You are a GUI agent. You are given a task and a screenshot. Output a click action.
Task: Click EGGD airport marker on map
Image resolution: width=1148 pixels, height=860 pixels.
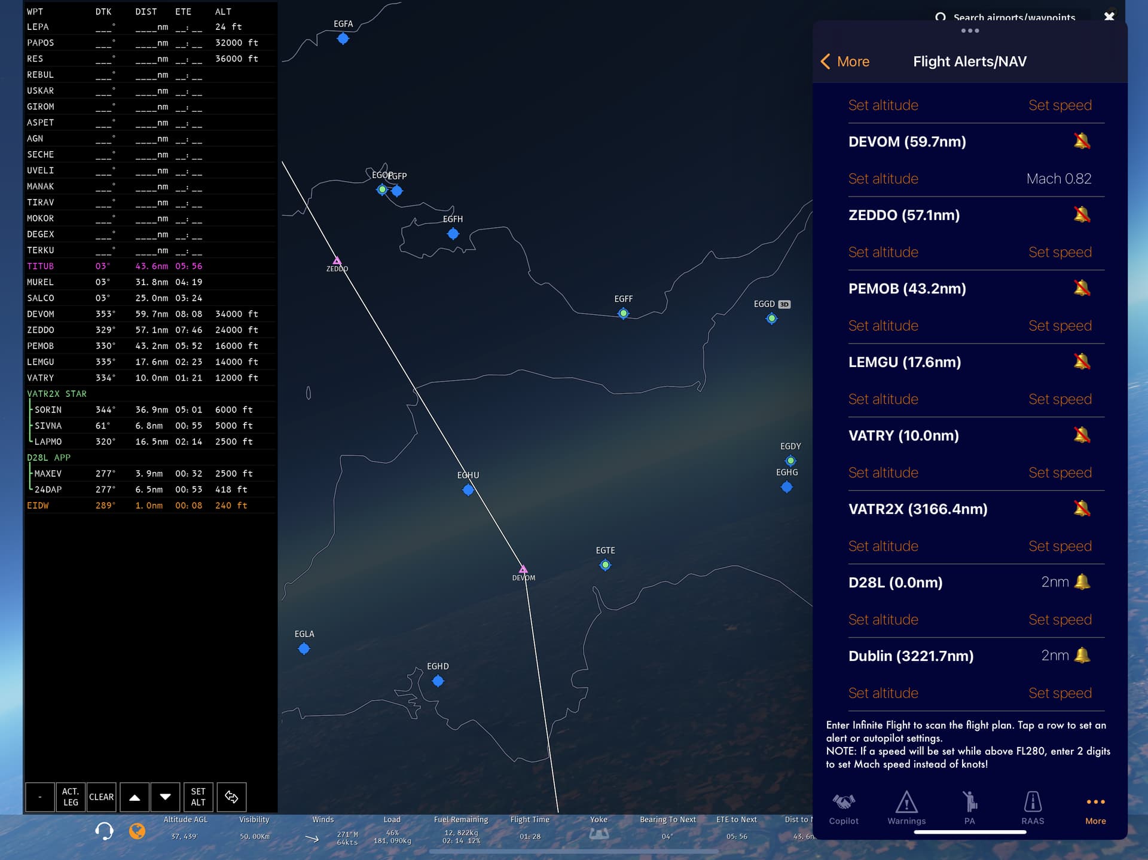pos(771,319)
